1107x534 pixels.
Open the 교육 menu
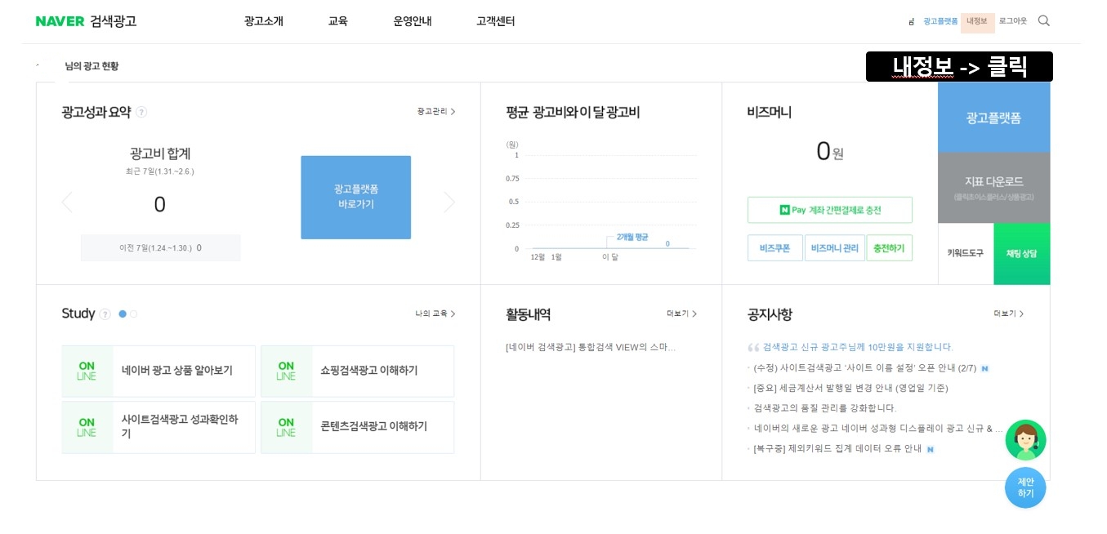point(338,21)
